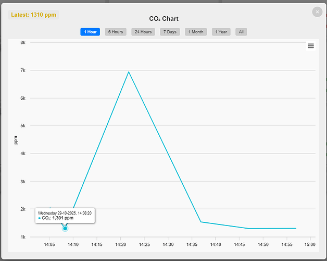Show the last 24 Hours of data
The image size is (327, 261).
tap(143, 32)
